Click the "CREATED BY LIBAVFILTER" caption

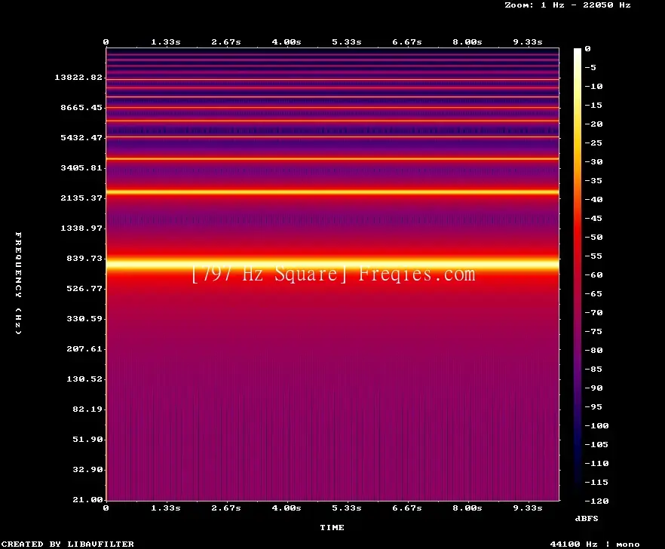click(68, 544)
